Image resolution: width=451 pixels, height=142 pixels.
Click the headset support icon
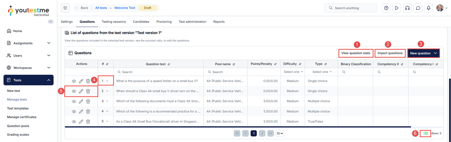(x=407, y=8)
